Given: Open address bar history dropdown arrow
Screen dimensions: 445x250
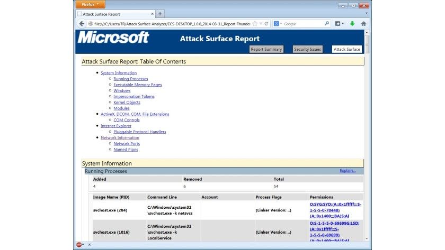Looking at the screenshot, I should tap(261, 24).
